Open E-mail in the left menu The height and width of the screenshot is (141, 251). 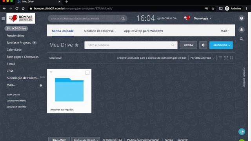pyautogui.click(x=11, y=64)
